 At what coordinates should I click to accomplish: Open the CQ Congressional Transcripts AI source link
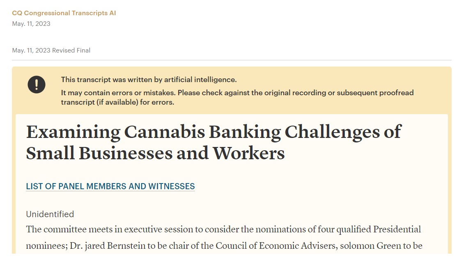click(x=64, y=13)
